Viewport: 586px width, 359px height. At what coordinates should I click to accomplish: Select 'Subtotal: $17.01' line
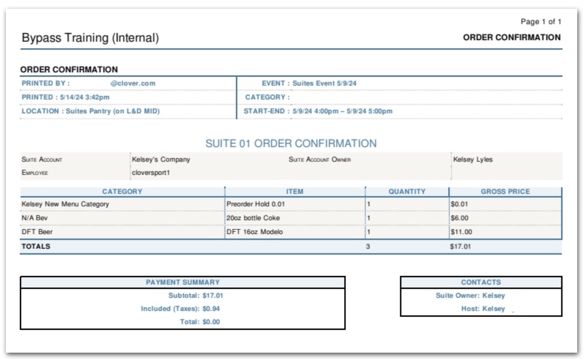point(196,296)
